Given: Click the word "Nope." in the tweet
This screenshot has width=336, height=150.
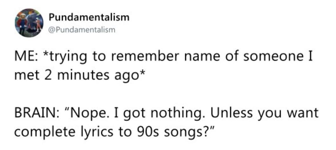Looking at the screenshot, I should click(87, 113).
